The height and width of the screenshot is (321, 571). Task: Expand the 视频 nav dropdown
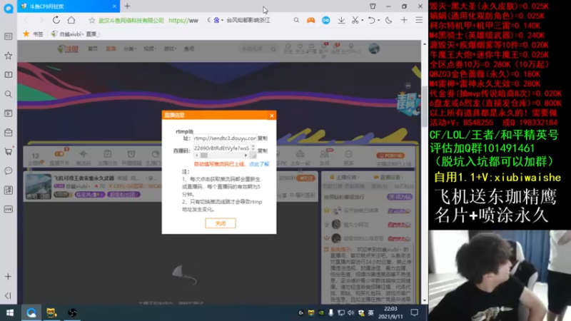(x=149, y=49)
